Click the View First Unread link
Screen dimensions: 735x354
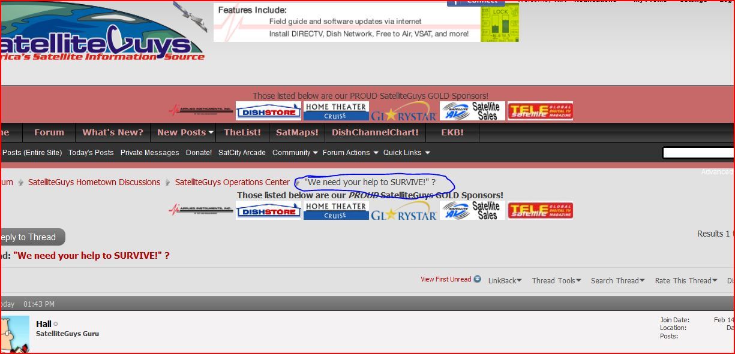(x=446, y=280)
